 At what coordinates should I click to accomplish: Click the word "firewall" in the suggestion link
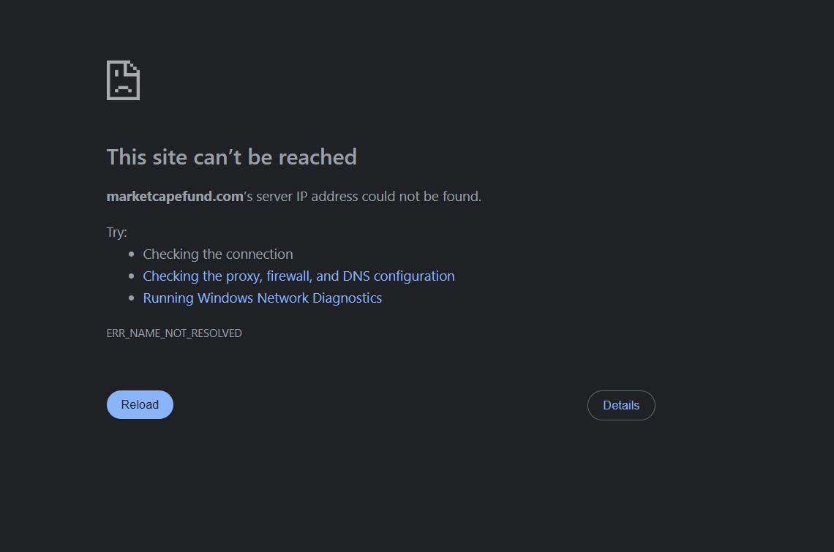point(288,276)
